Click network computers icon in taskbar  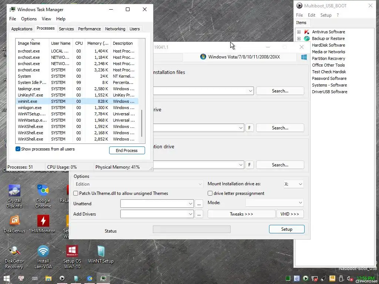click(x=21, y=278)
